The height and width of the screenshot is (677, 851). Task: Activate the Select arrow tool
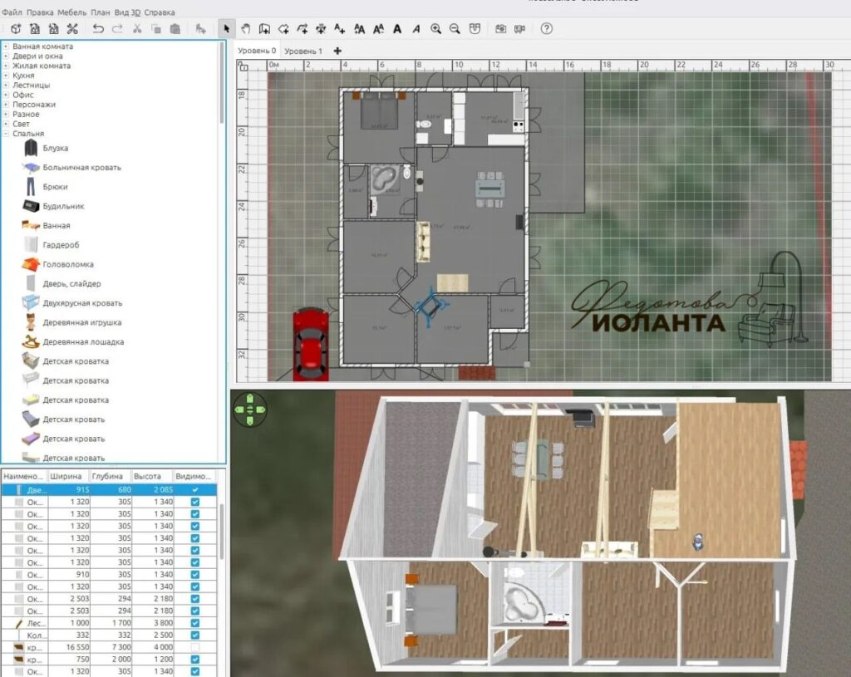point(226,29)
